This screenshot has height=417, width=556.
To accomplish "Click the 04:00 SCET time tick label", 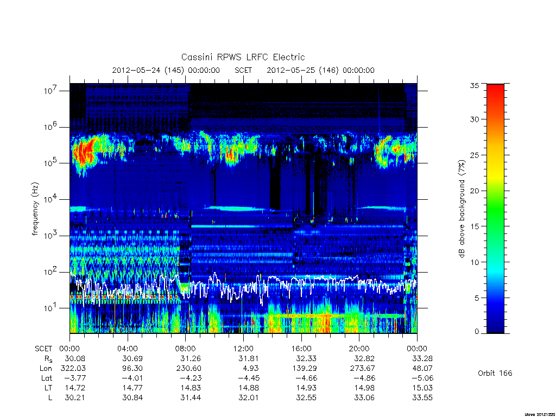I will pyautogui.click(x=127, y=349).
